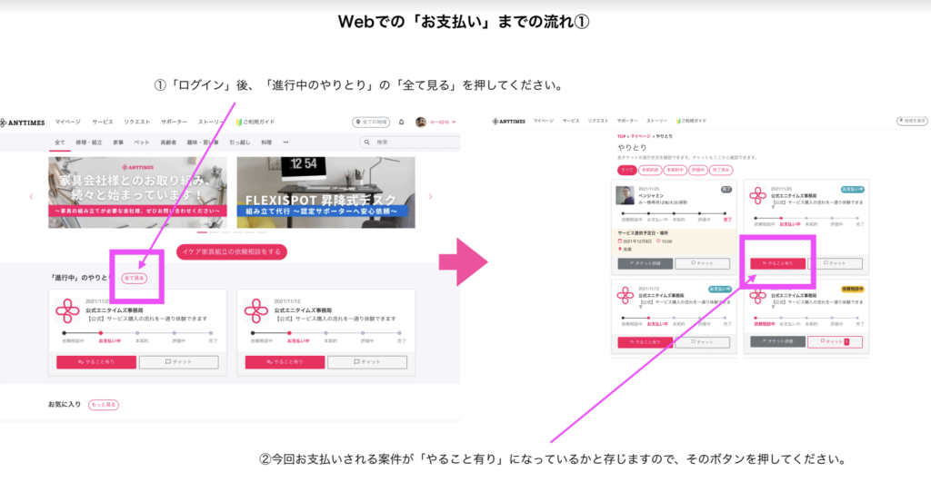This screenshot has height=492, width=931.
Task: Click the first carousel indicator dot below banners
Action: click(x=202, y=232)
